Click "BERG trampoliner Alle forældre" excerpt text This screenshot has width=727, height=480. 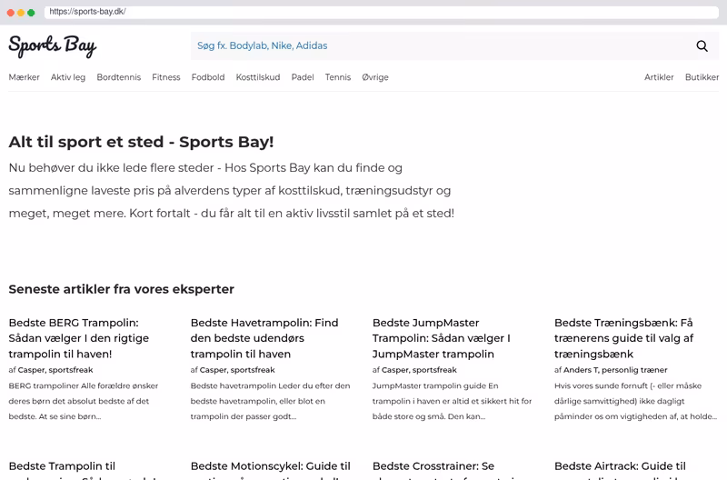[84, 401]
